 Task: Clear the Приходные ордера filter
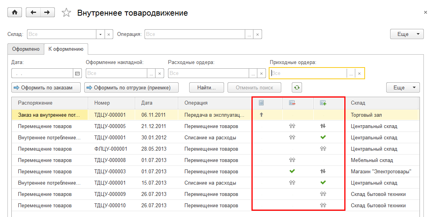[x=359, y=73]
